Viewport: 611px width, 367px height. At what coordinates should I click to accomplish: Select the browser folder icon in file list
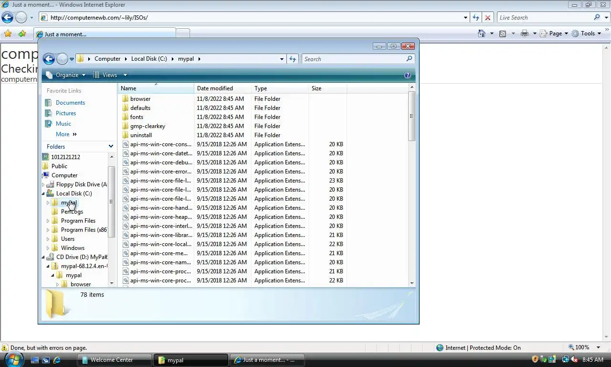tap(126, 99)
